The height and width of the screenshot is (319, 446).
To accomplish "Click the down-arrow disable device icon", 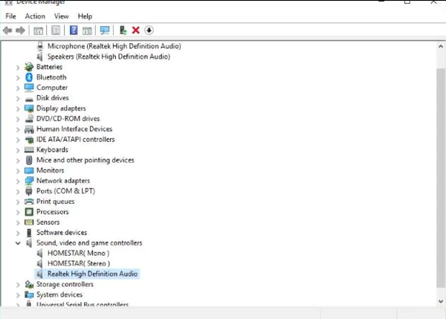I will (x=149, y=30).
